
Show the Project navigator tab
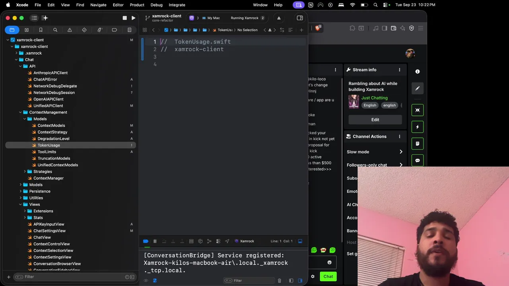(x=12, y=30)
